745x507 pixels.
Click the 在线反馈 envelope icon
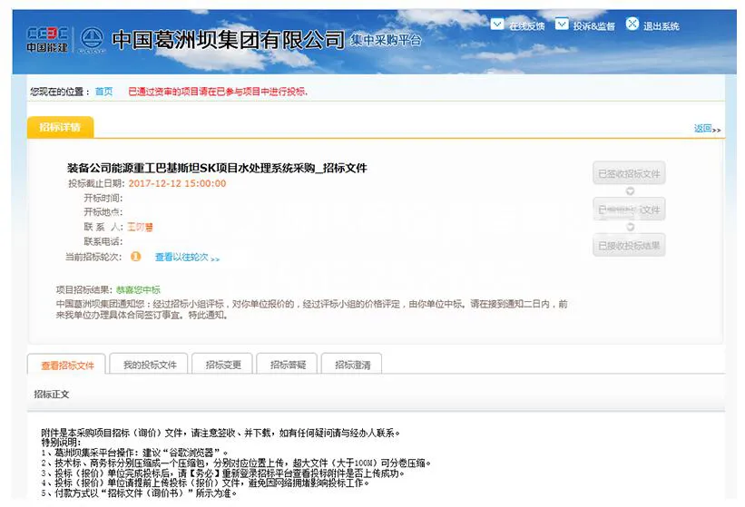tap(497, 24)
